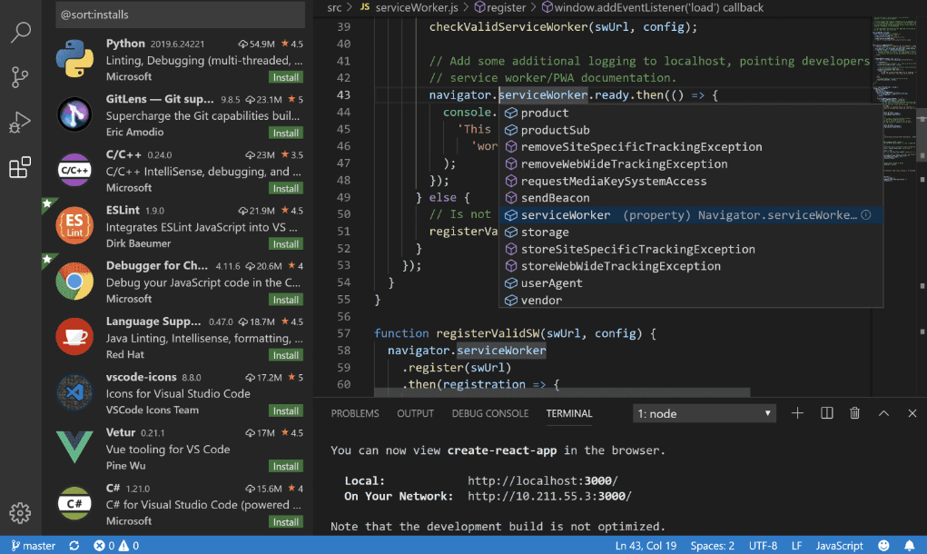927x554 pixels.
Task: Open serviceWorker.js breadcrumb
Action: coord(409,7)
